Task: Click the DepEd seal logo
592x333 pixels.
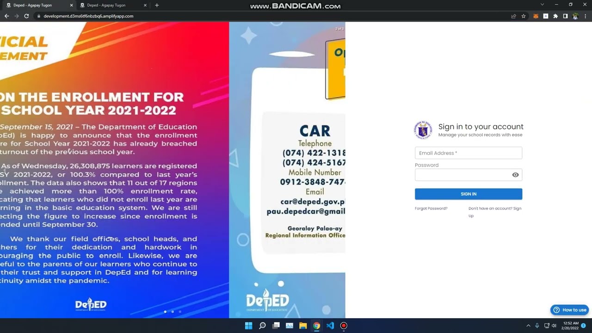Action: click(423, 130)
